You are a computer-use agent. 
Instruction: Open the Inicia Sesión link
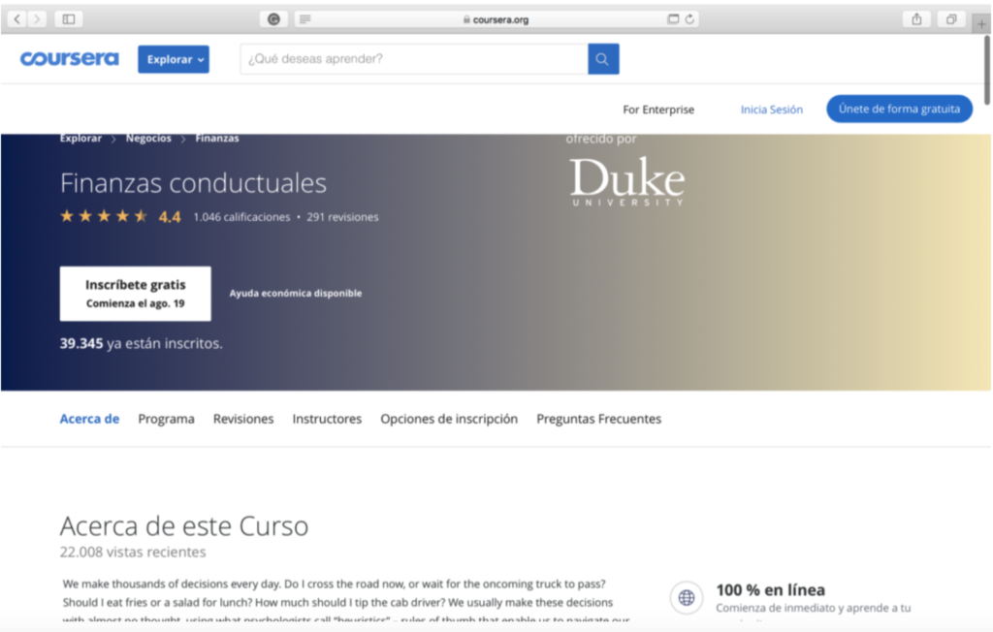point(771,110)
